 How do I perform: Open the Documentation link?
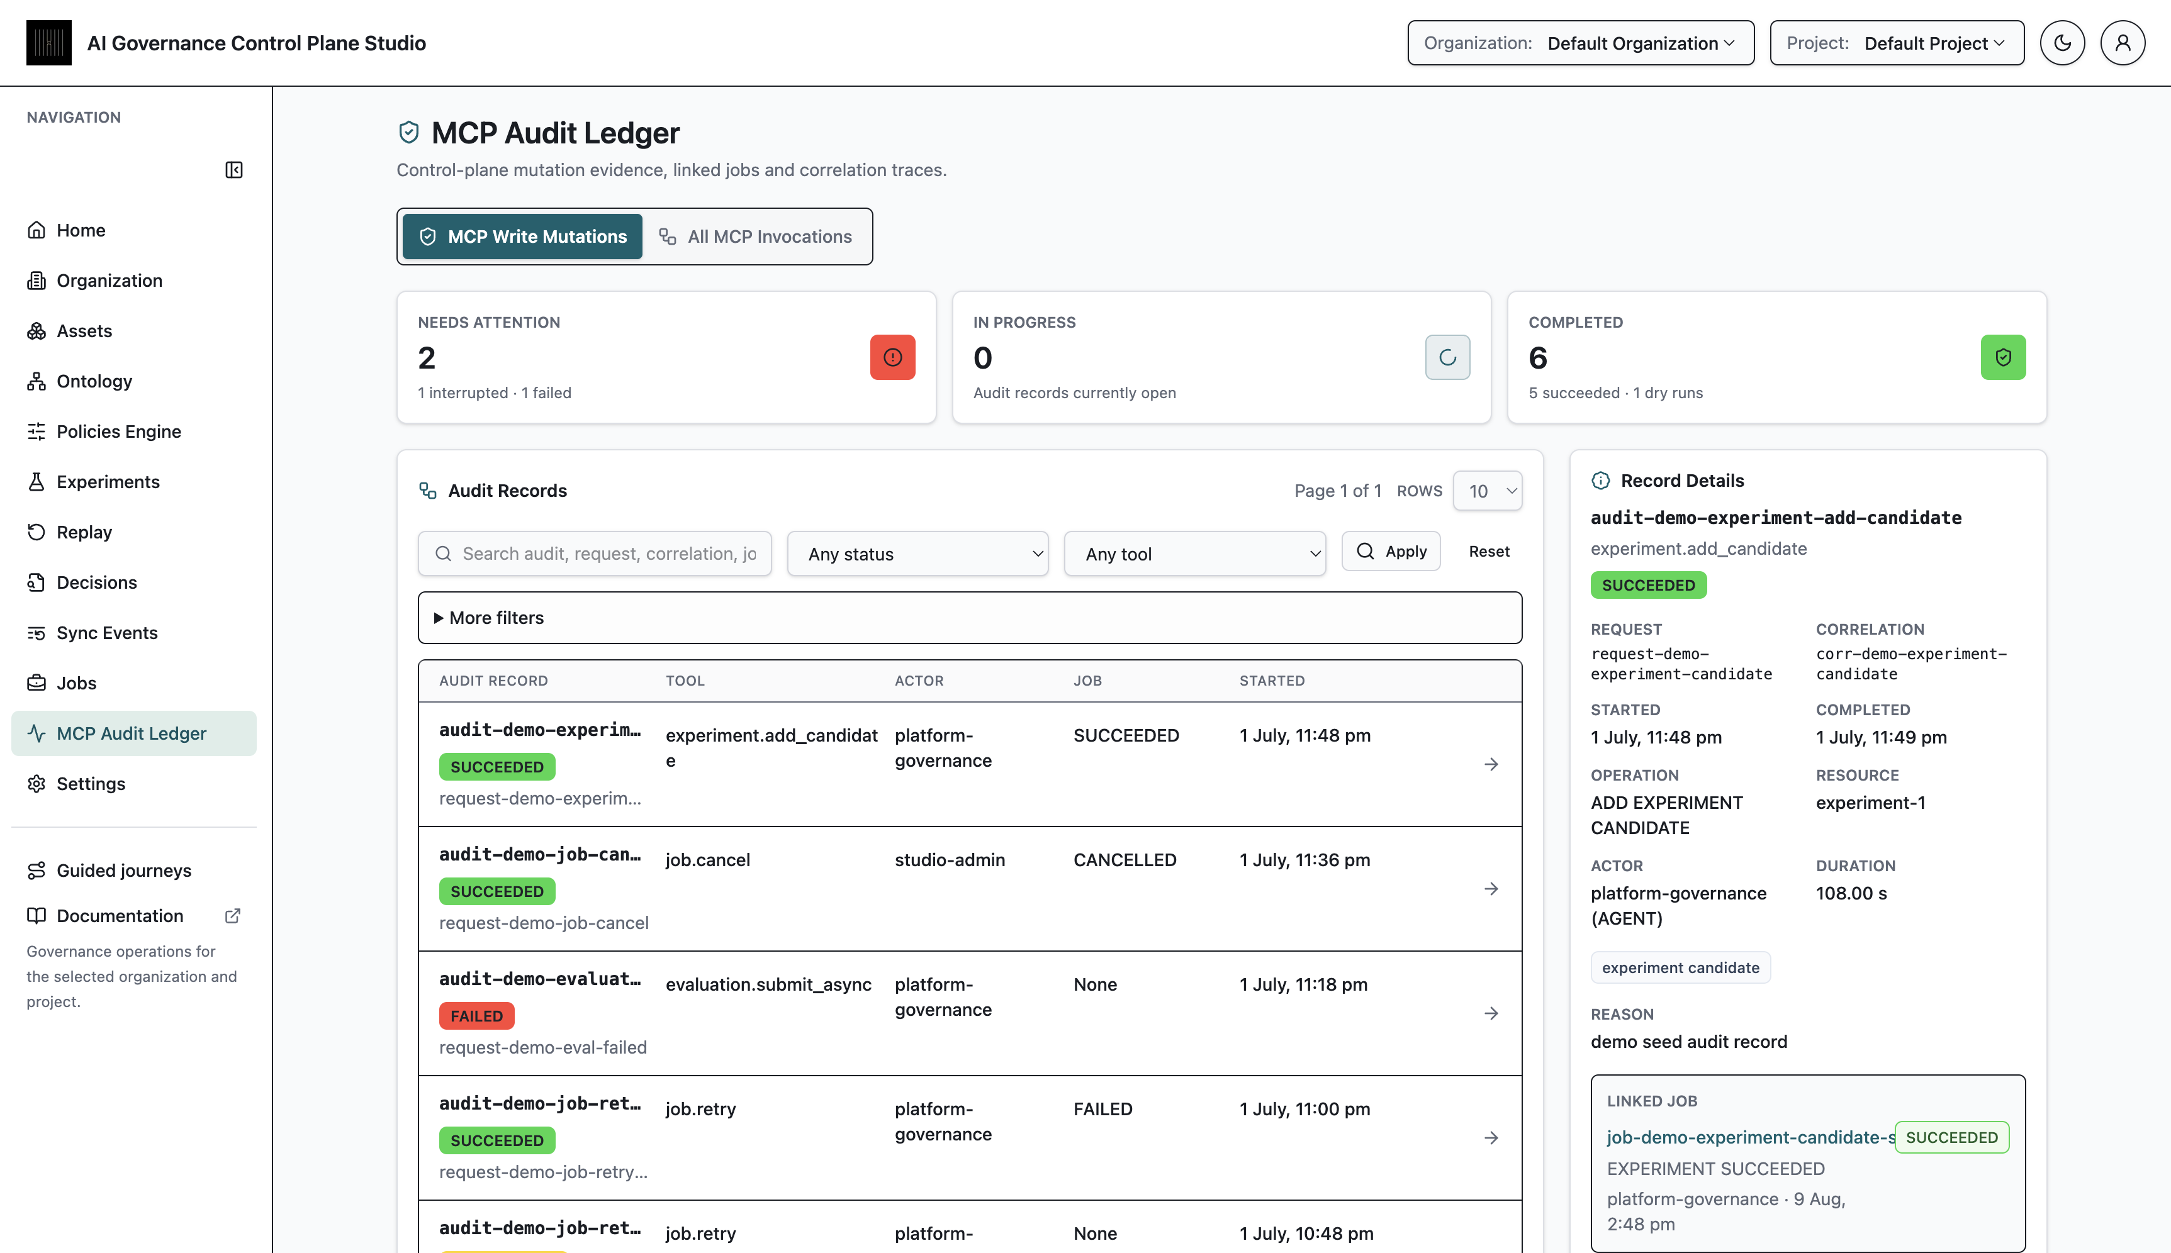pos(134,916)
